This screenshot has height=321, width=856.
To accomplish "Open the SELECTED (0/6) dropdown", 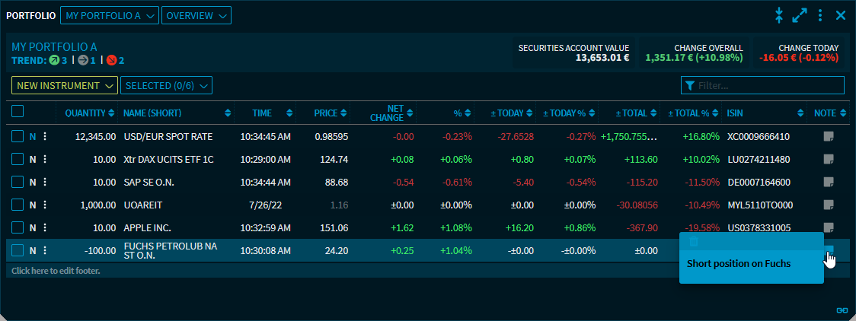I will pos(166,86).
